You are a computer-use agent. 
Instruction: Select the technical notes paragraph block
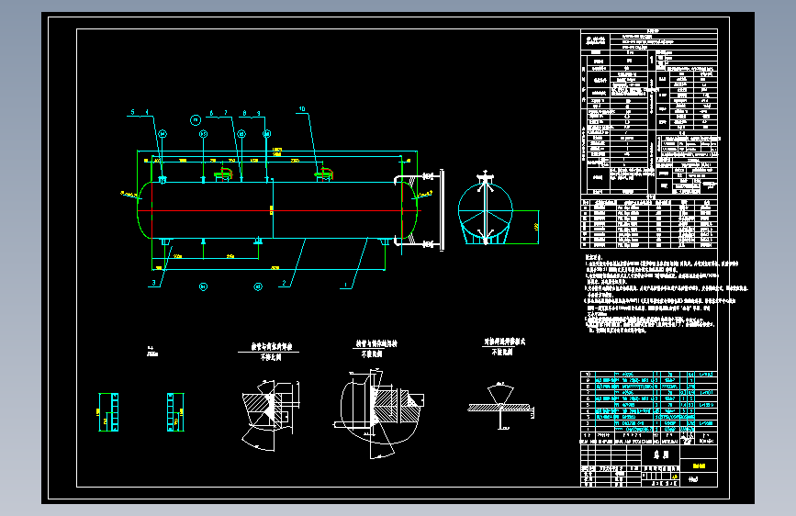pyautogui.click(x=665, y=295)
